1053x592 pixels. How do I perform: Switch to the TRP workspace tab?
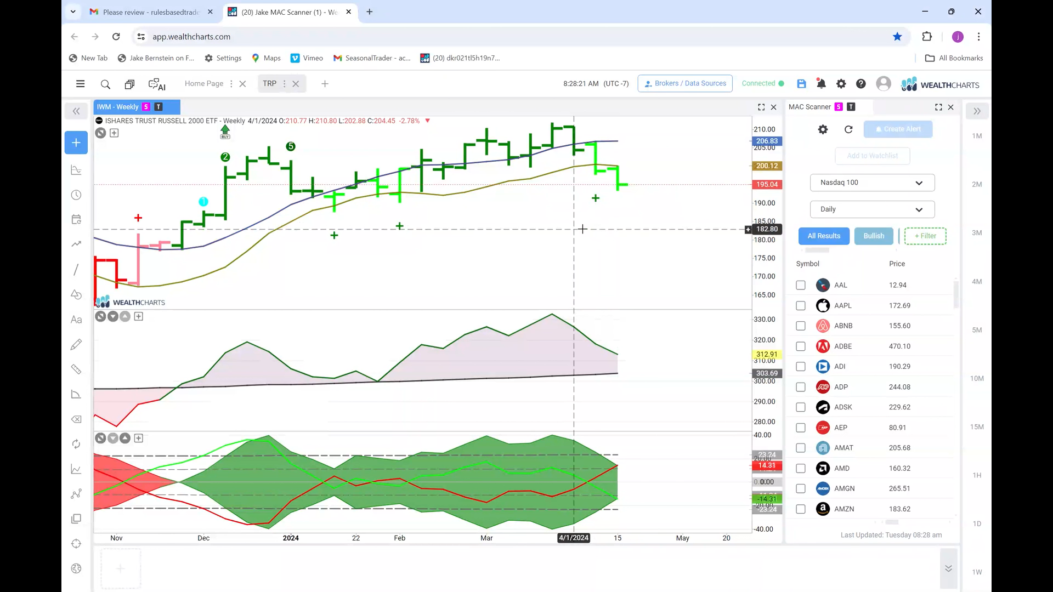(269, 84)
